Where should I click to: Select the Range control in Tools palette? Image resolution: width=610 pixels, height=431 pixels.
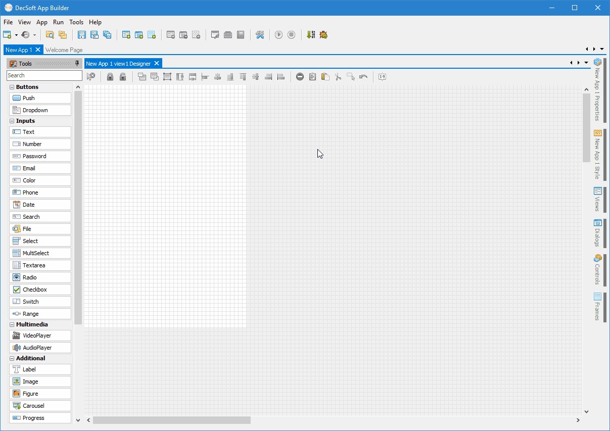coord(40,313)
